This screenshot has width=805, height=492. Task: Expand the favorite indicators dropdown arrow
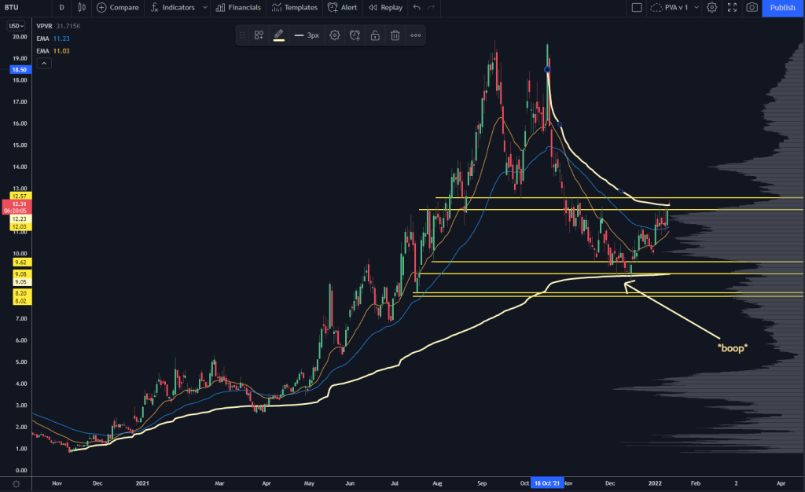pos(205,8)
